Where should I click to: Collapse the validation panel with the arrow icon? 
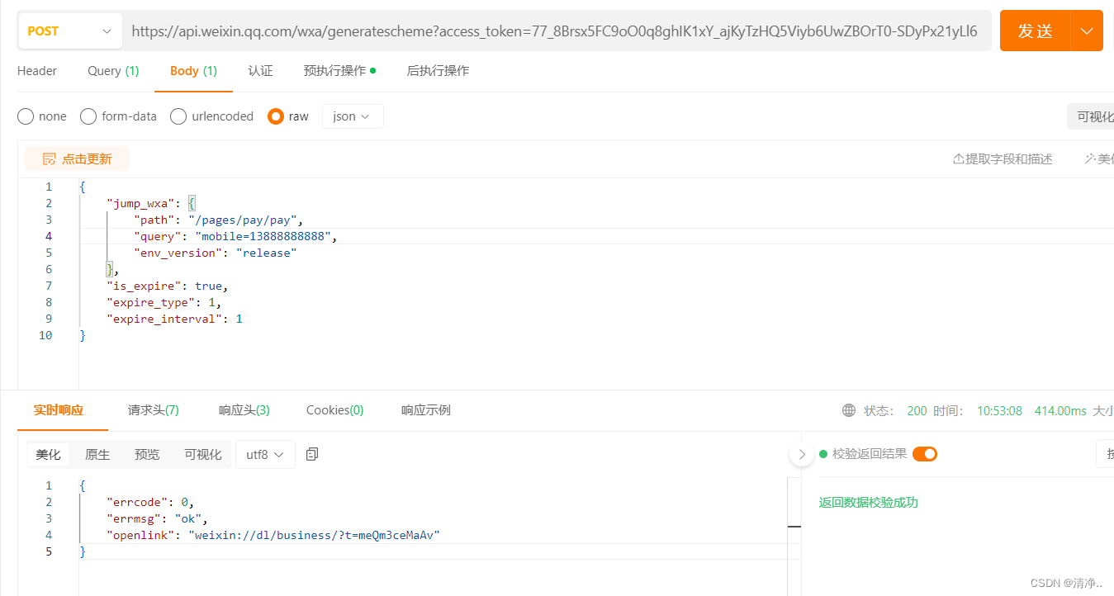pyautogui.click(x=801, y=454)
